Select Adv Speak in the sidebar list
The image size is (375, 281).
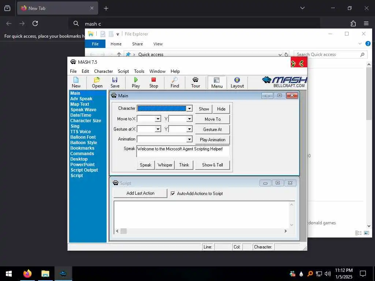coord(81,99)
